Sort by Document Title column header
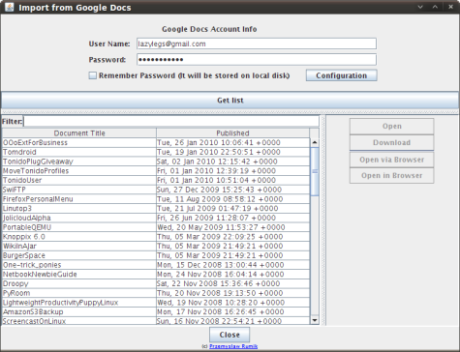Viewport: 460px width, 352px height. coord(79,133)
